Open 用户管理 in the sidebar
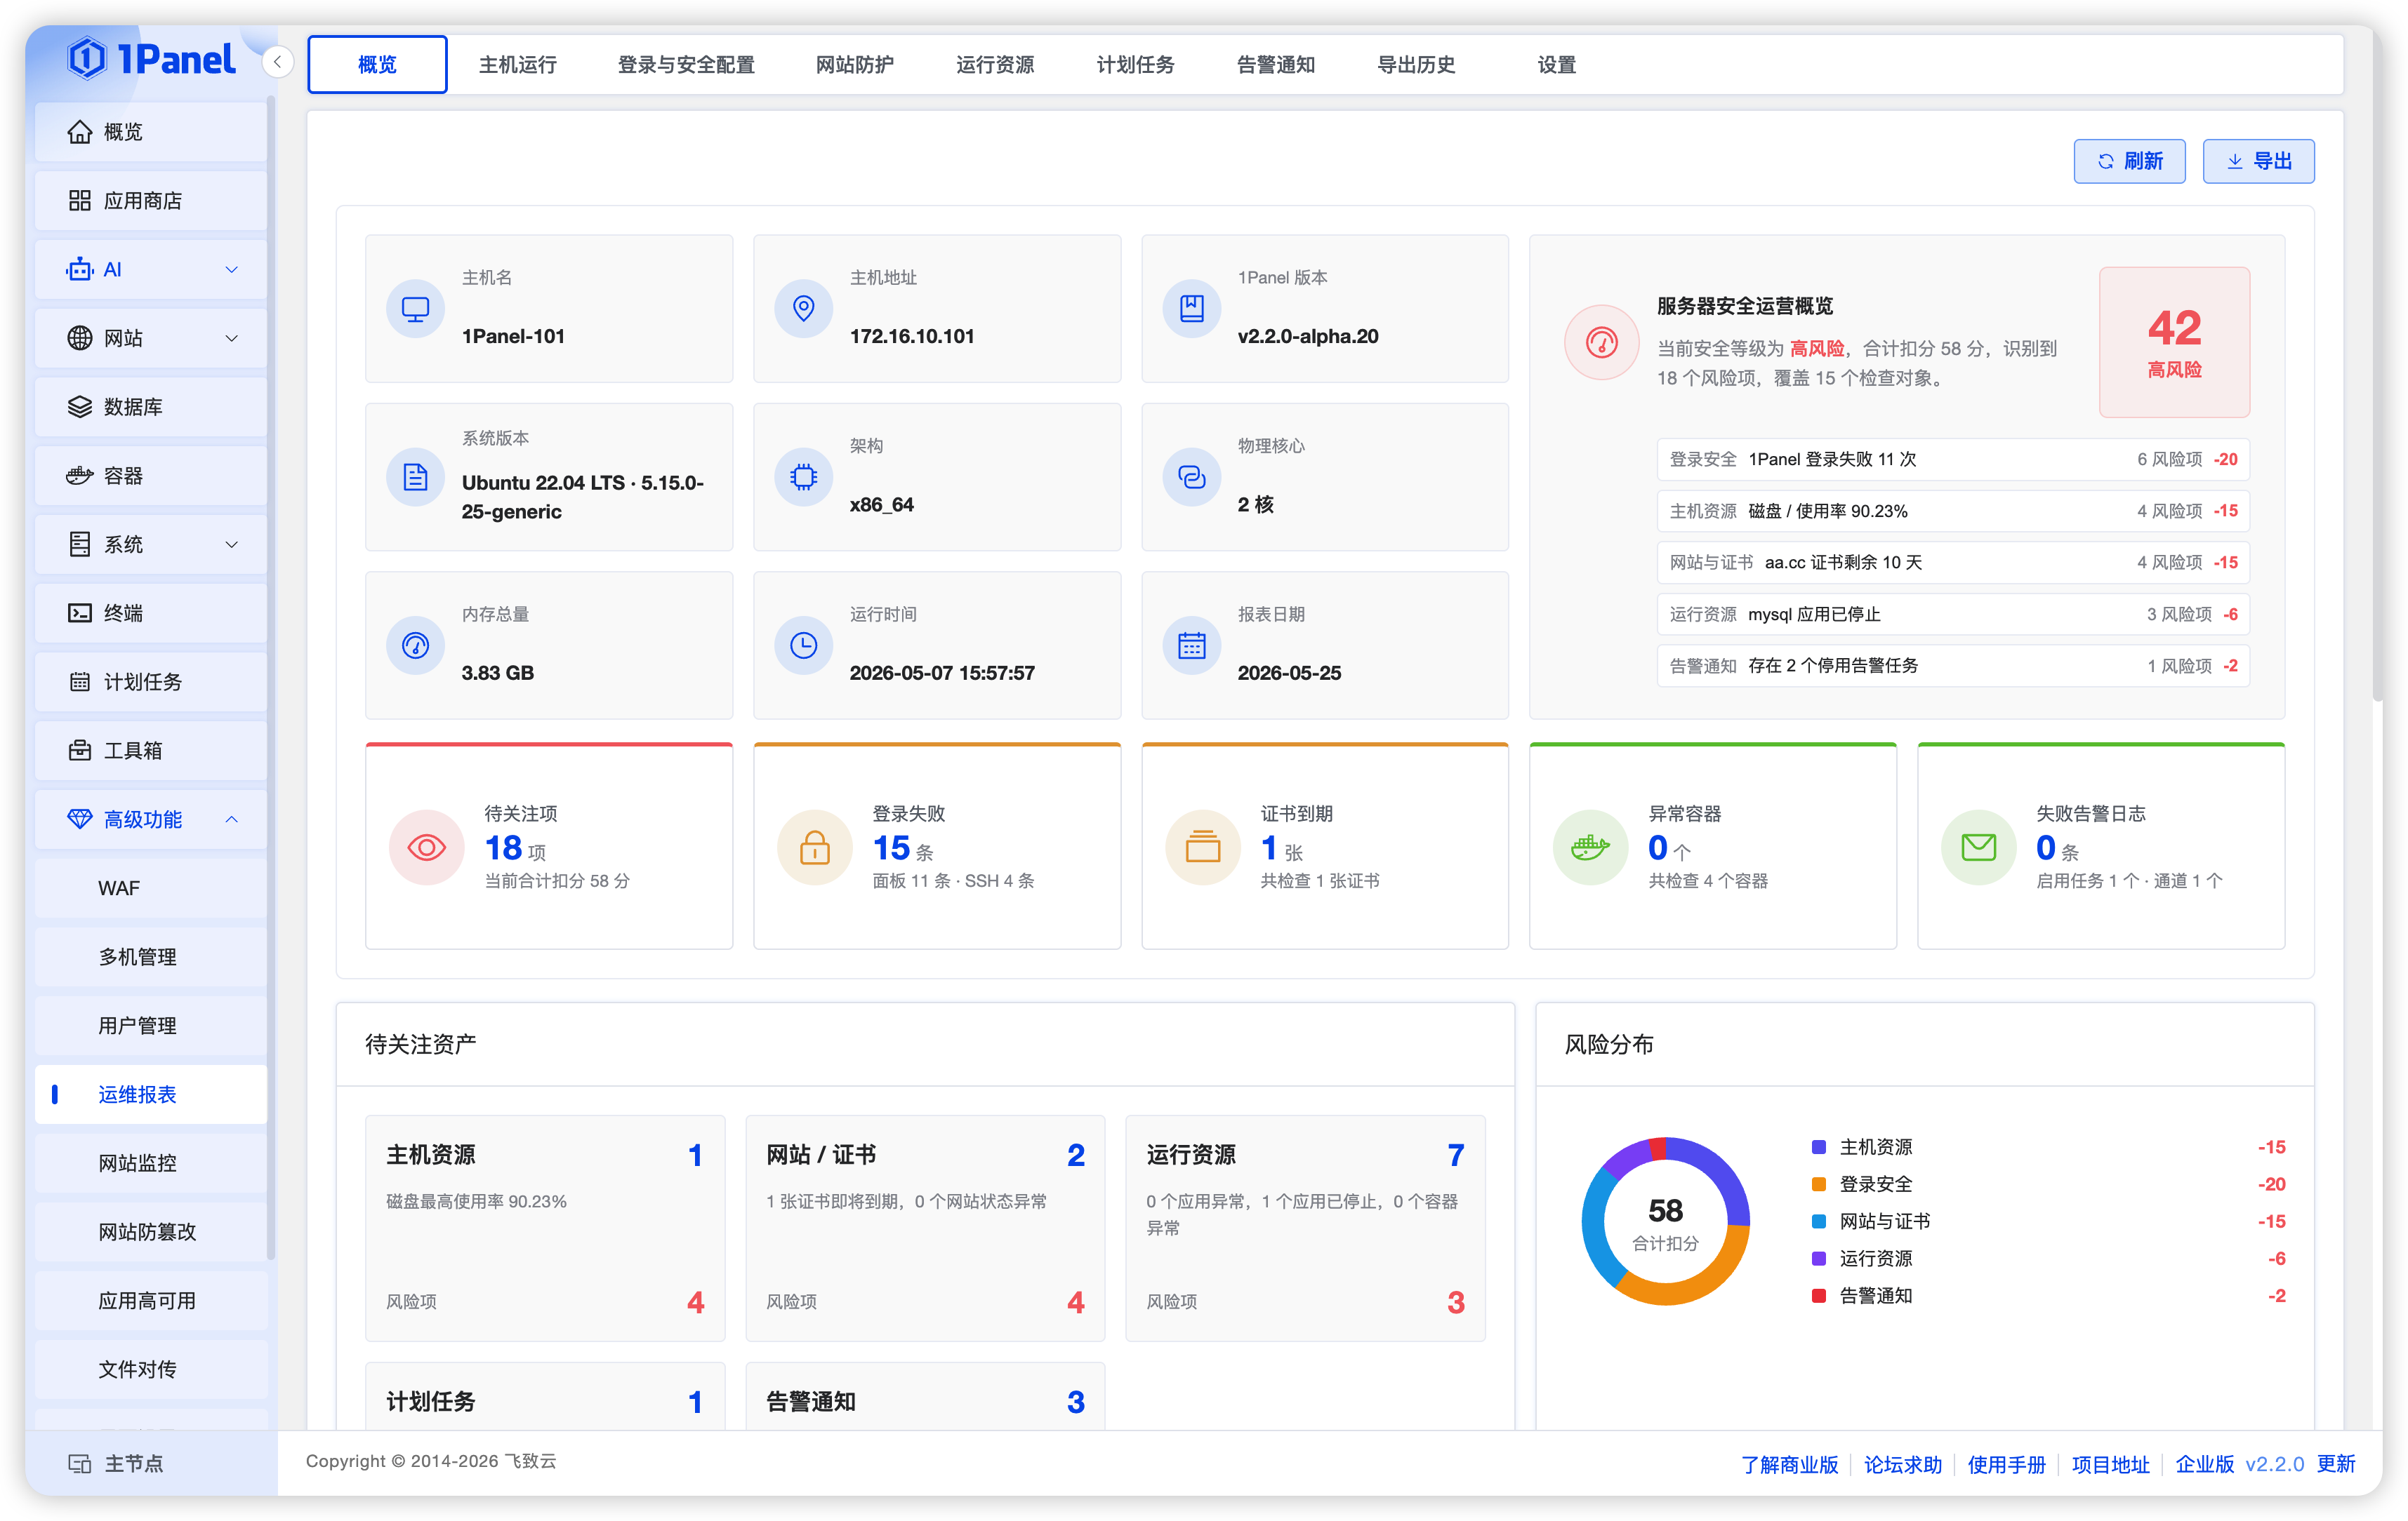The image size is (2408, 1521). pos(151,1026)
